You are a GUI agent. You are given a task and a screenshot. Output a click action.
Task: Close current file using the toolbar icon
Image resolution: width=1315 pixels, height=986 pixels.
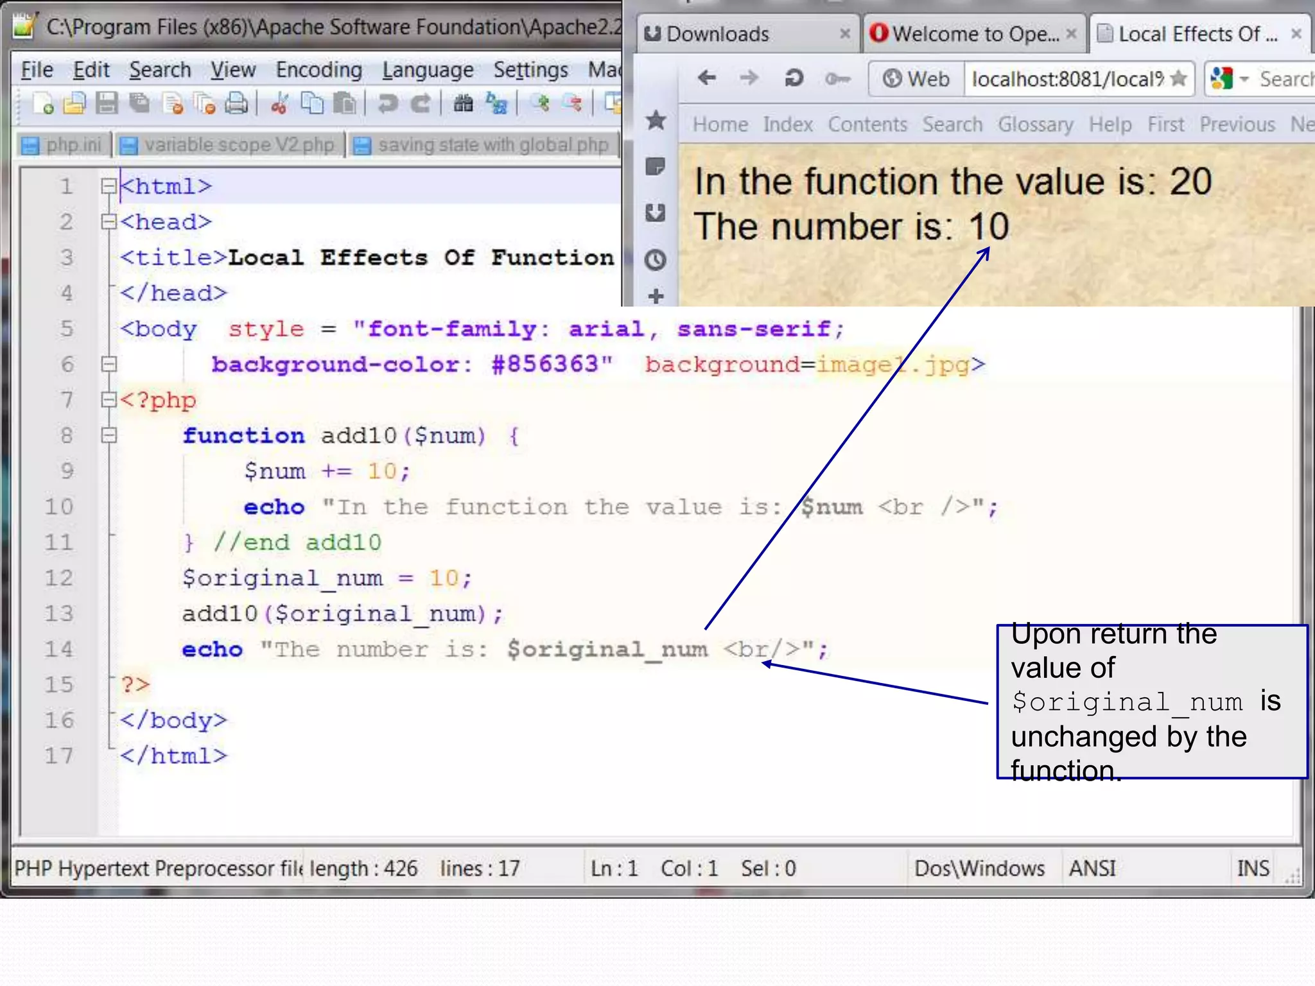pos(173,103)
